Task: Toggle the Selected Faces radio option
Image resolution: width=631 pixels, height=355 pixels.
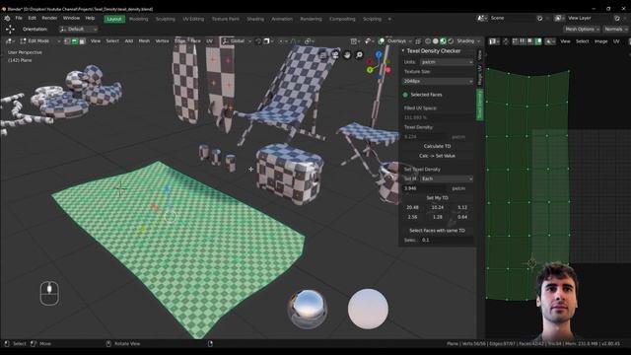Action: coord(405,95)
